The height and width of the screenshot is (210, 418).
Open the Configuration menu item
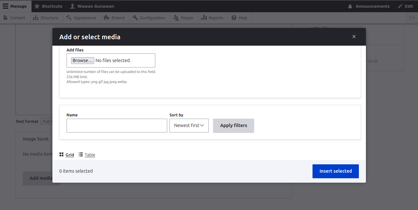click(149, 18)
